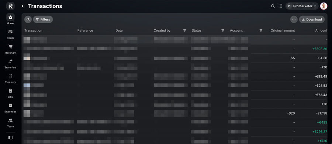
Task: Open the +€508.39 transaction row
Action: pos(174,49)
